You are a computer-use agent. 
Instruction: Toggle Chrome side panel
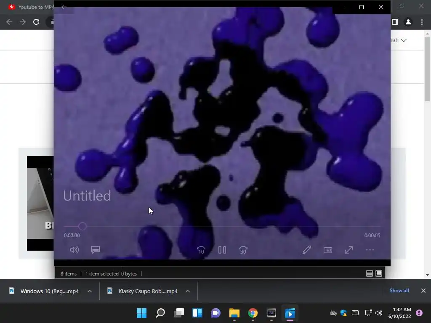tap(395, 22)
